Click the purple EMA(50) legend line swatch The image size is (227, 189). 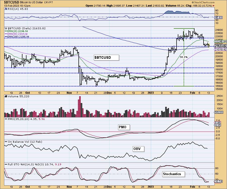6,34
